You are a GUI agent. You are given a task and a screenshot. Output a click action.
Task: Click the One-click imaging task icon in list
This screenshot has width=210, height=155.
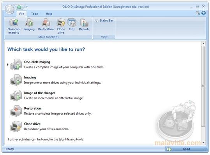point(16,64)
